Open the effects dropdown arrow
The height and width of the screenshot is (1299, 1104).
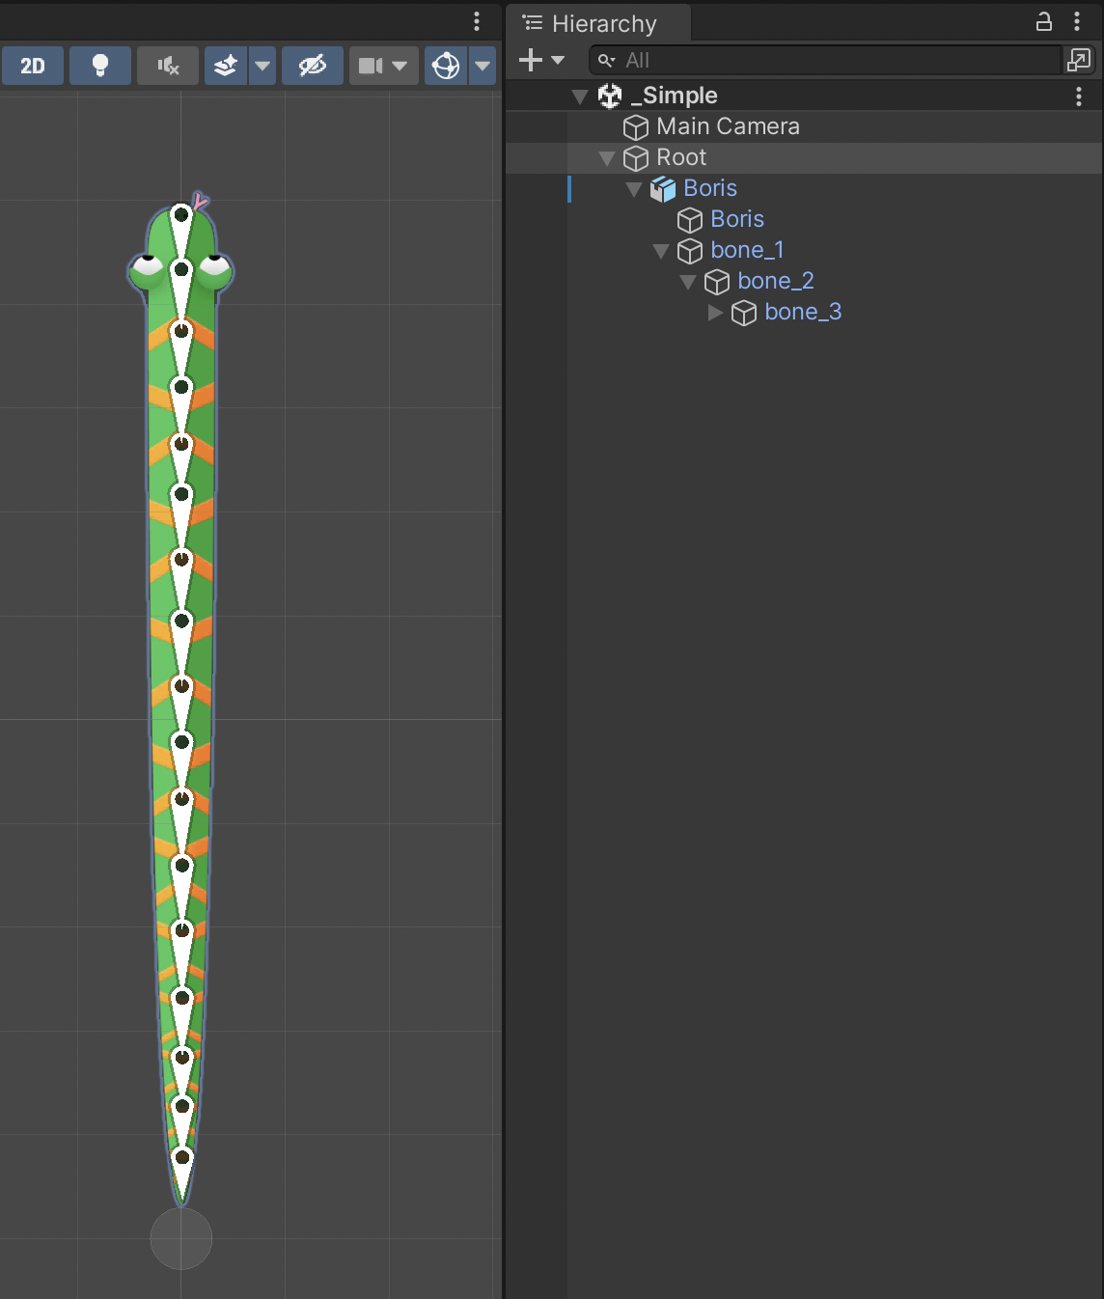click(262, 66)
